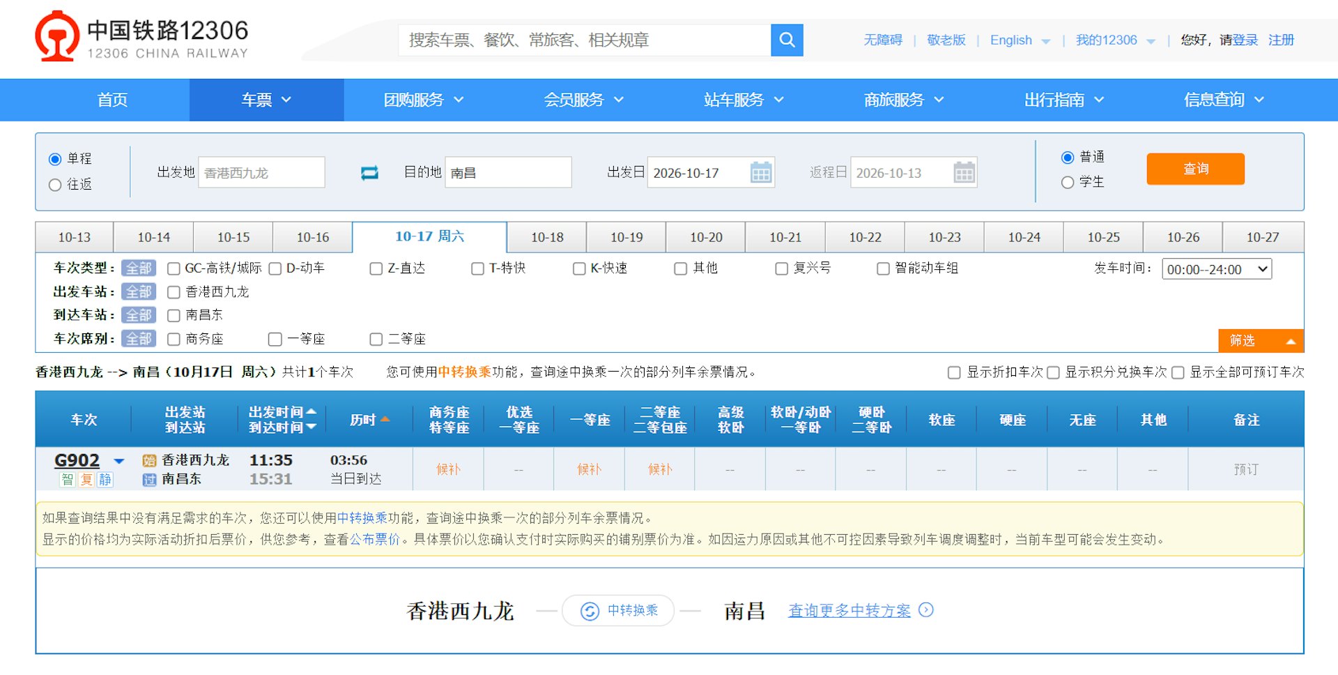Click the China Railway 12306 logo
Viewport: 1338px width, 675px height.
coord(142,36)
